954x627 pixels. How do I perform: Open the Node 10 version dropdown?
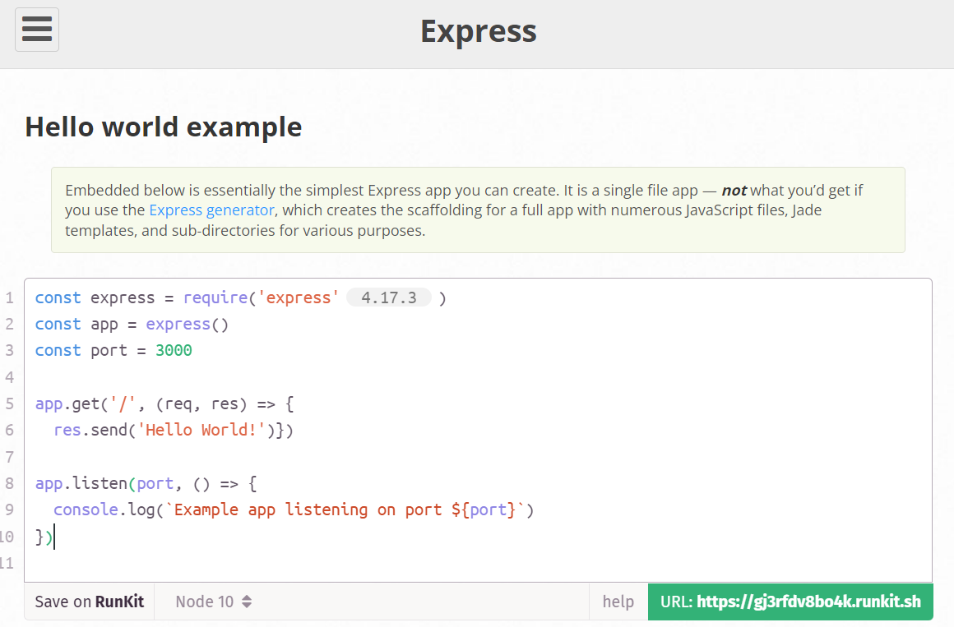[214, 602]
